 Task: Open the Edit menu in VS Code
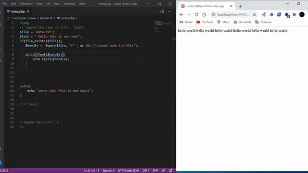point(13,4)
